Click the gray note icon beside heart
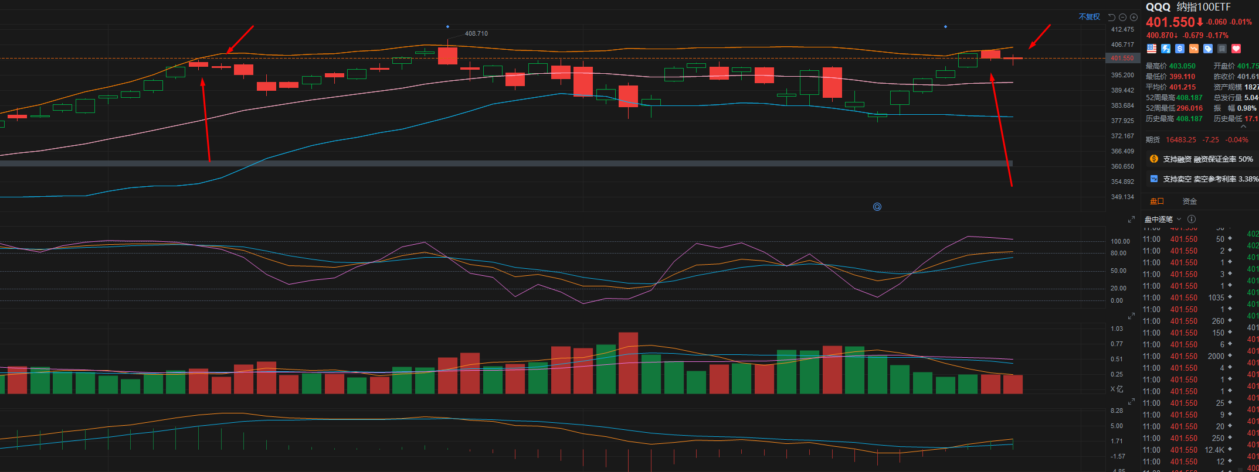This screenshot has height=472, width=1259. click(x=1222, y=49)
